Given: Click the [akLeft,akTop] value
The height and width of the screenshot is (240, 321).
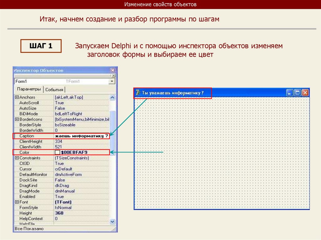Looking at the screenshot, I should point(69,97).
